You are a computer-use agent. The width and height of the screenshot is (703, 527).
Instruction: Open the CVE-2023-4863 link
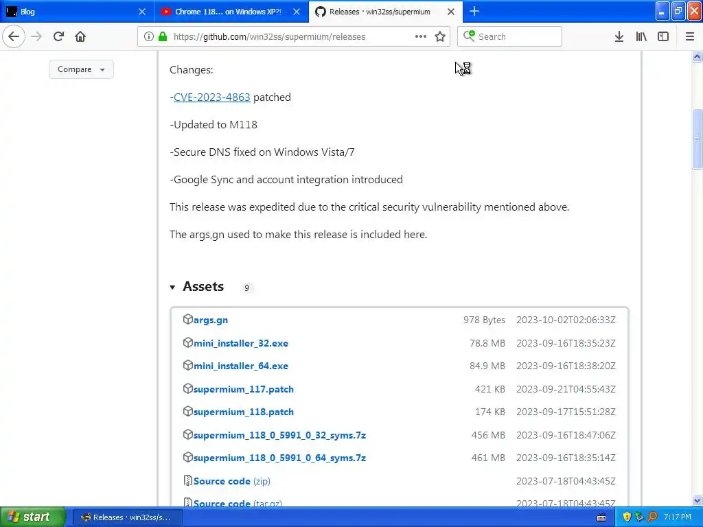coord(211,97)
